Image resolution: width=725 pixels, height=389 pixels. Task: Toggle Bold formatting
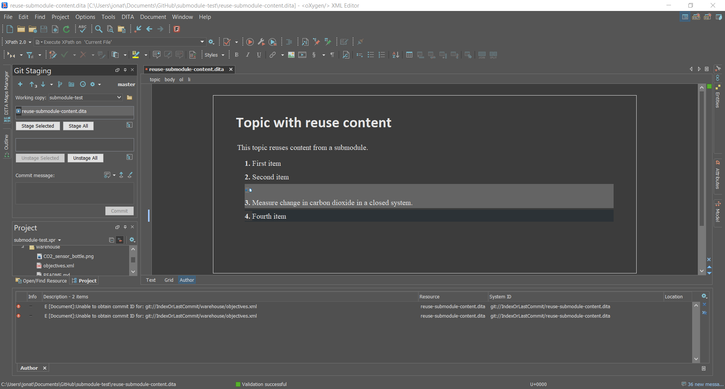pos(237,55)
